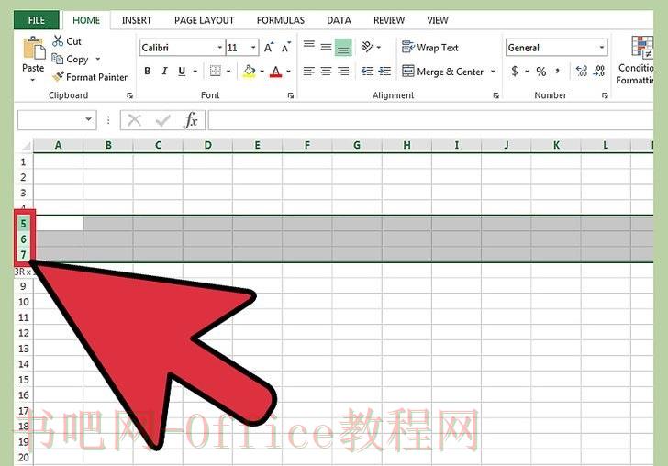The width and height of the screenshot is (668, 466).
Task: Open Clipboard dialog launcher
Action: [x=130, y=95]
